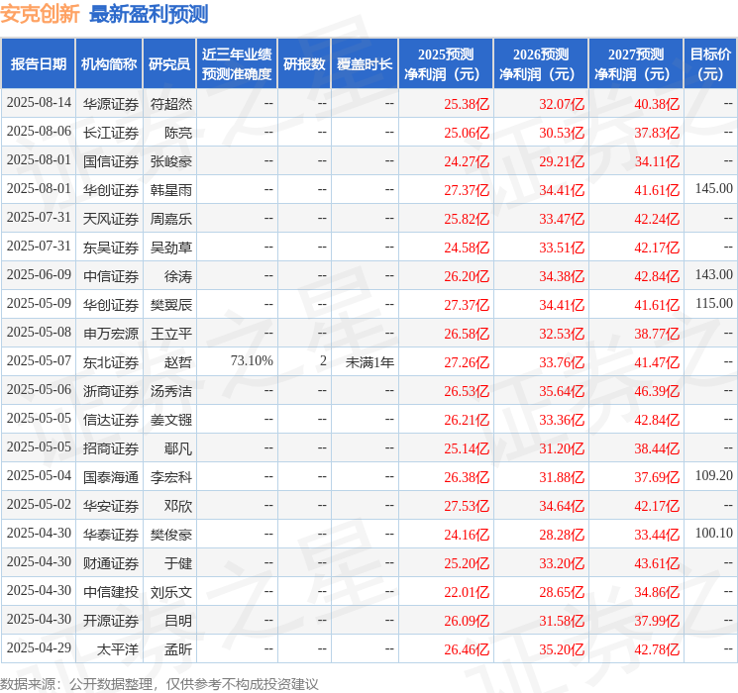The width and height of the screenshot is (738, 693).
Task: Click the 2026预测净利润 column header
Action: pyautogui.click(x=541, y=64)
